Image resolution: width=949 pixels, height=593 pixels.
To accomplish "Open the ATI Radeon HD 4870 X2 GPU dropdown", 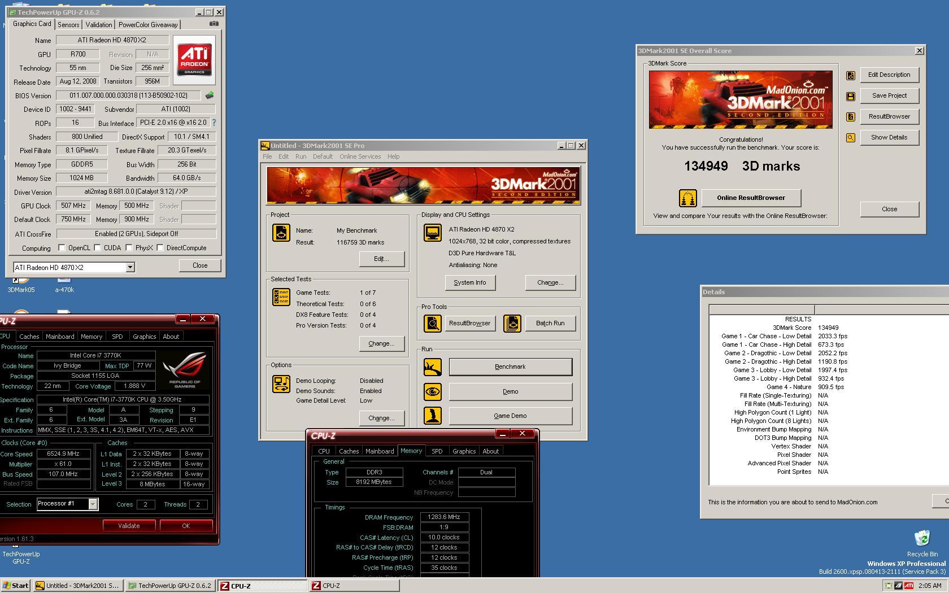I will pos(130,268).
